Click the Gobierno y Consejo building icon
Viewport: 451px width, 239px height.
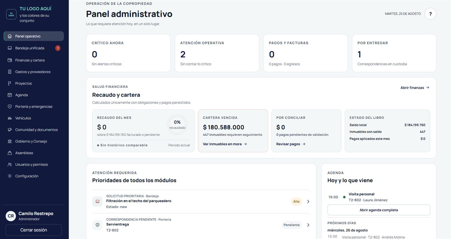[10, 141]
